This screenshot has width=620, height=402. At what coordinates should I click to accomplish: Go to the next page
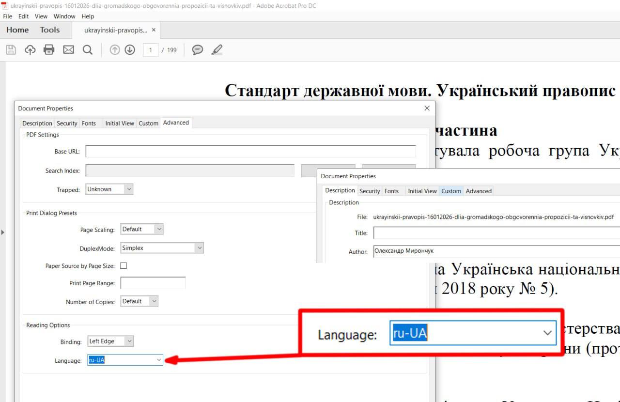130,49
